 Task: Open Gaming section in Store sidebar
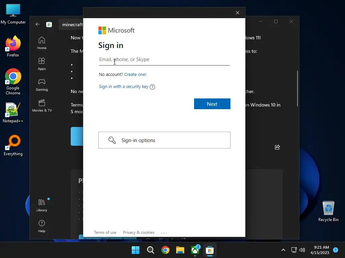tap(41, 85)
